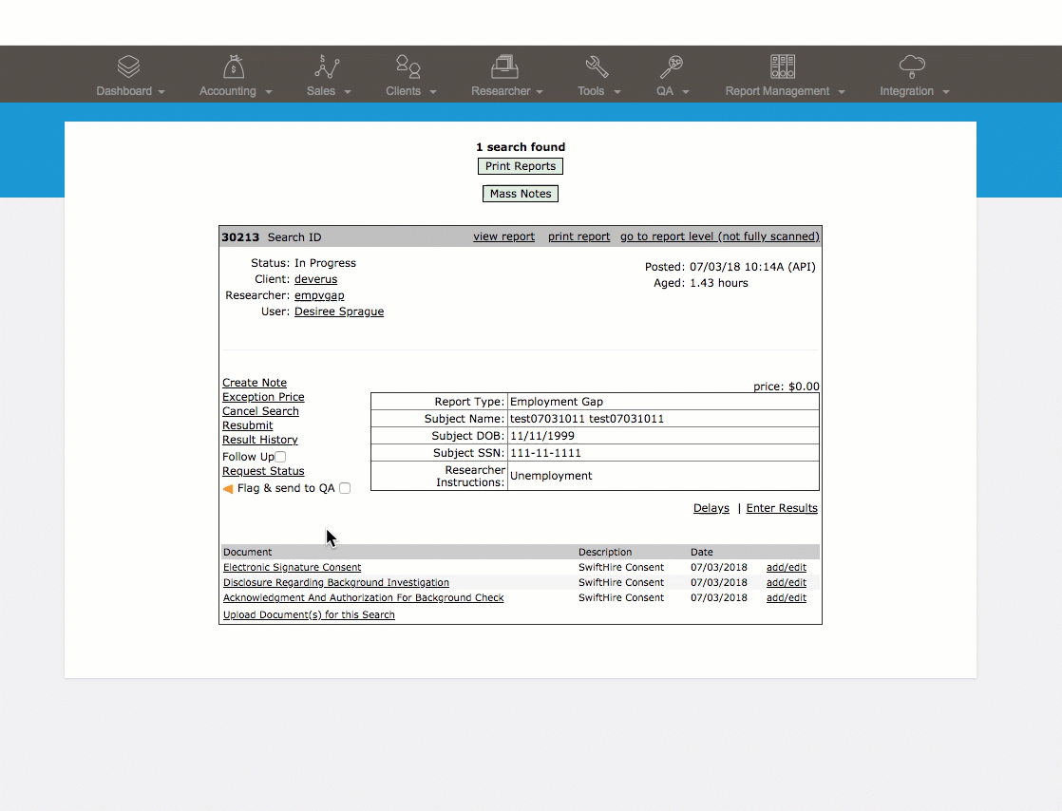Expand the Report Management dropdown arrow
The image size is (1062, 811).
pos(842,92)
